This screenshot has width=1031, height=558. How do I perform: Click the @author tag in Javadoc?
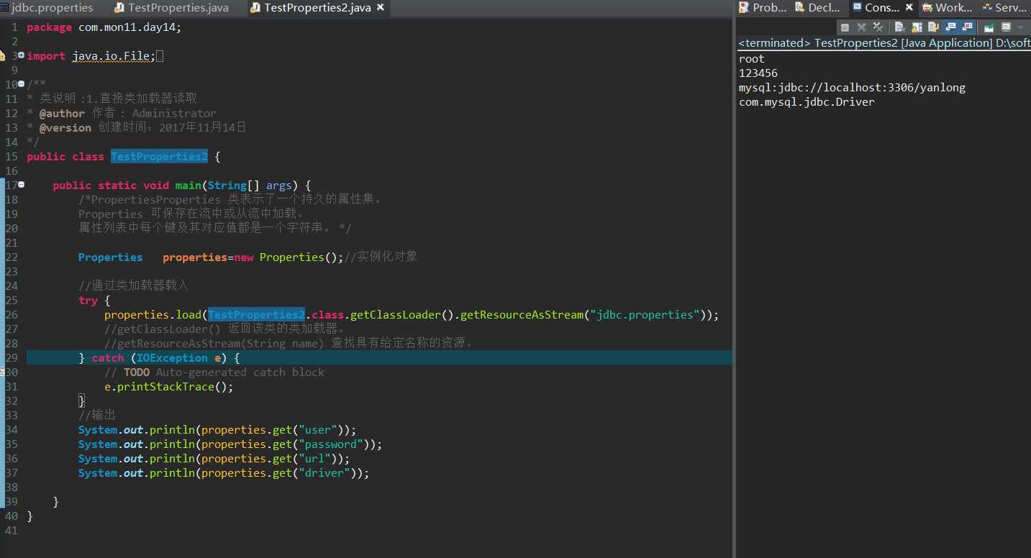62,114
